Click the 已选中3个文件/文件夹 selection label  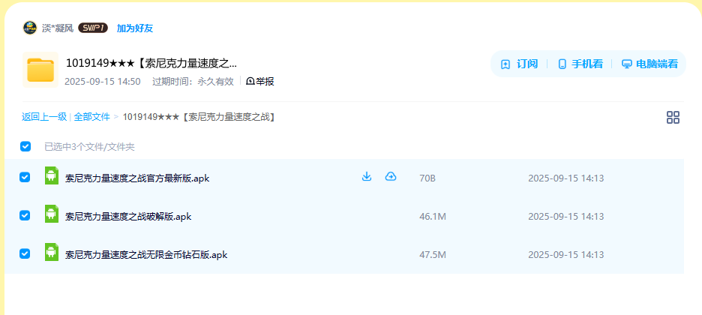coord(89,147)
